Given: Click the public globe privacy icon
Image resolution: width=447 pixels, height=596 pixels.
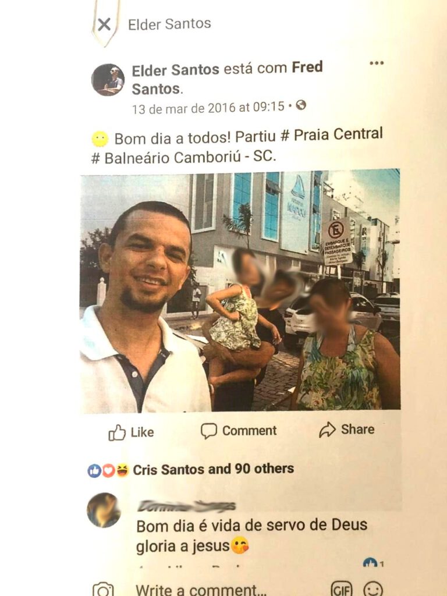Looking at the screenshot, I should tap(301, 105).
